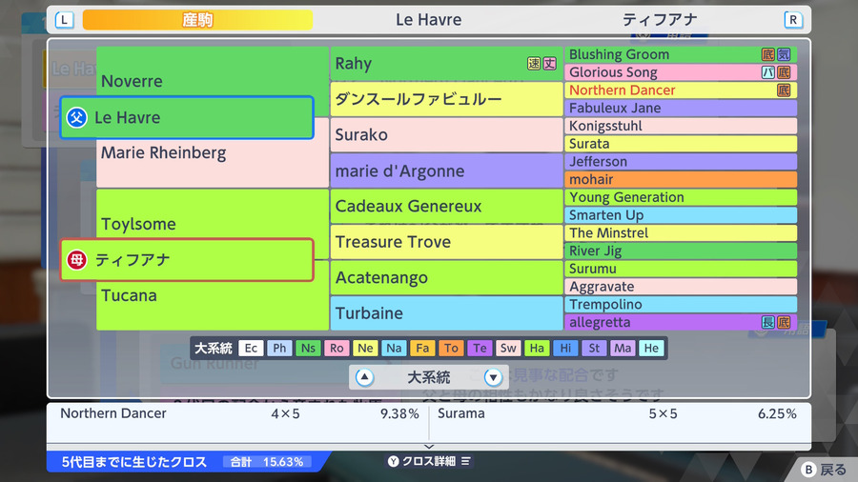The width and height of the screenshot is (858, 482).
Task: Select Northern Dancer ancestor row in pedigree
Action: point(681,90)
